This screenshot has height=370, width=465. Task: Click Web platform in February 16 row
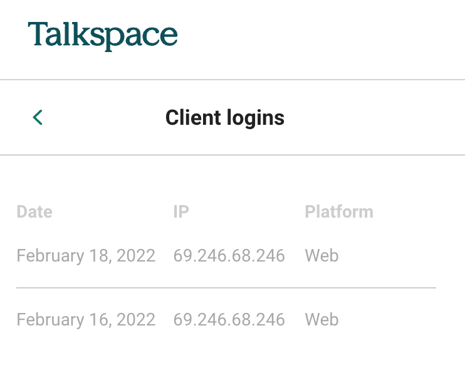tap(321, 319)
